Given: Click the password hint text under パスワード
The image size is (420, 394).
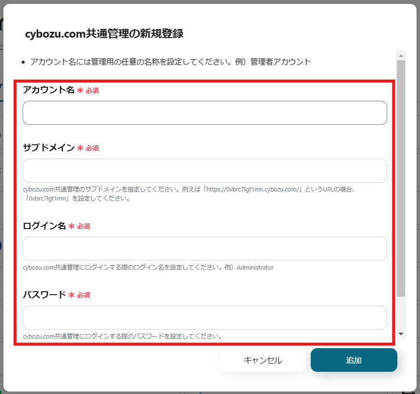Looking at the screenshot, I should coord(122,336).
